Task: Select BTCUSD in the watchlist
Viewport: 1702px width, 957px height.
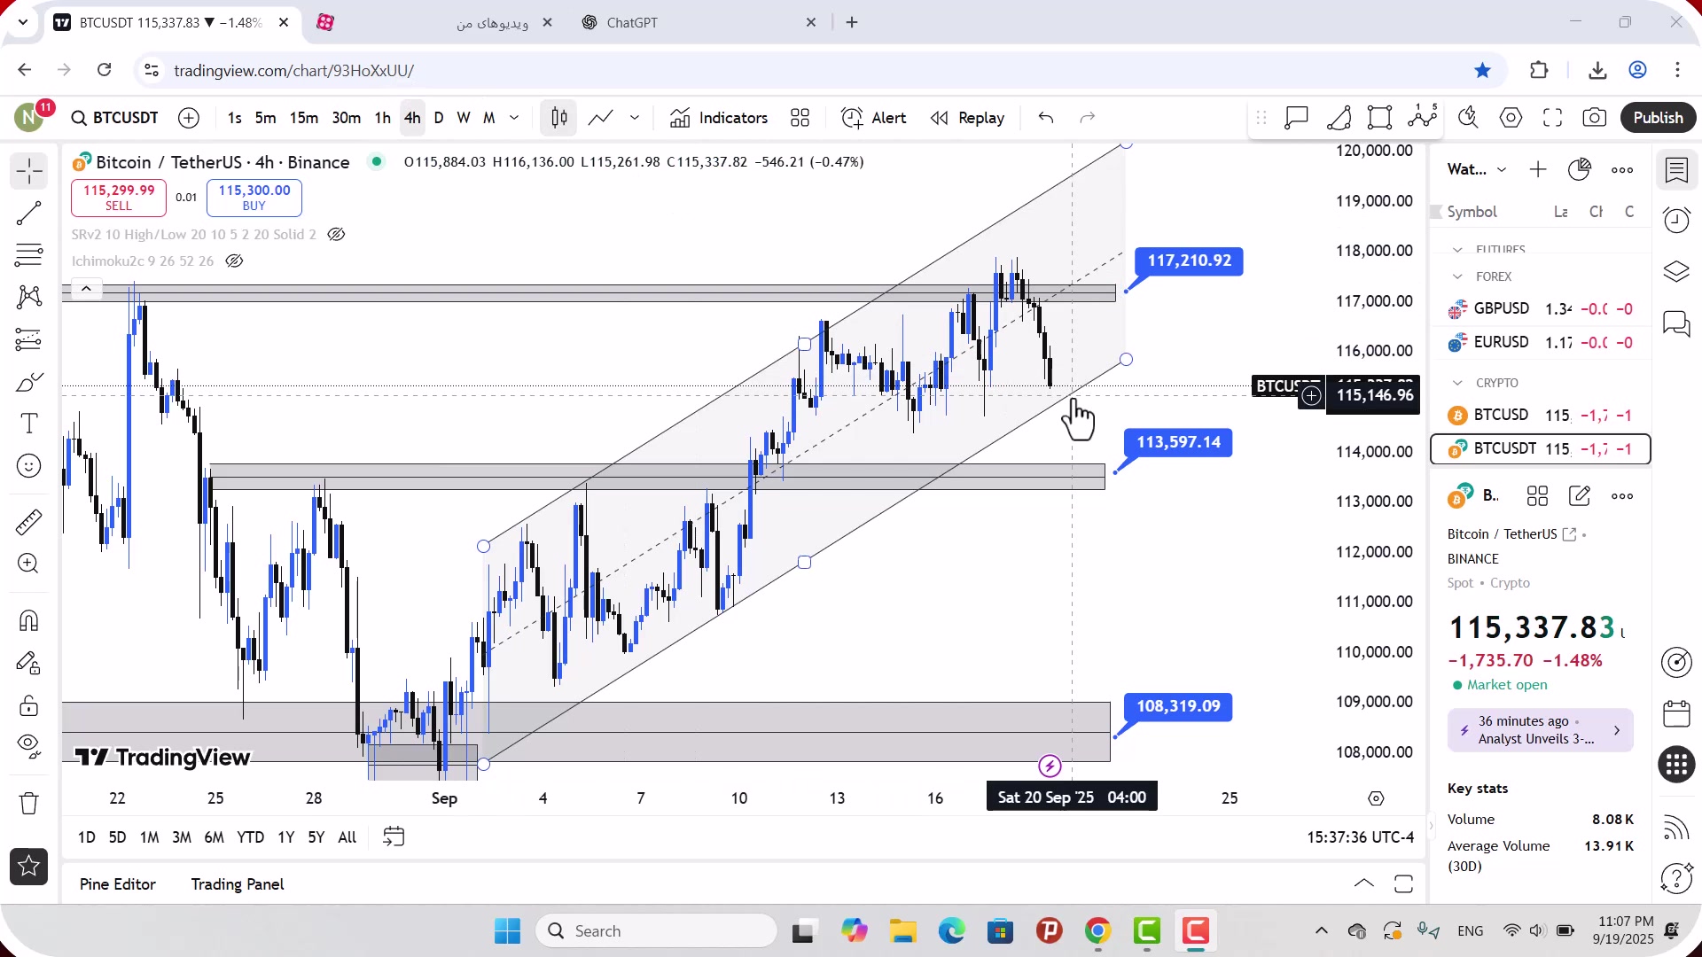Action: [x=1541, y=416]
